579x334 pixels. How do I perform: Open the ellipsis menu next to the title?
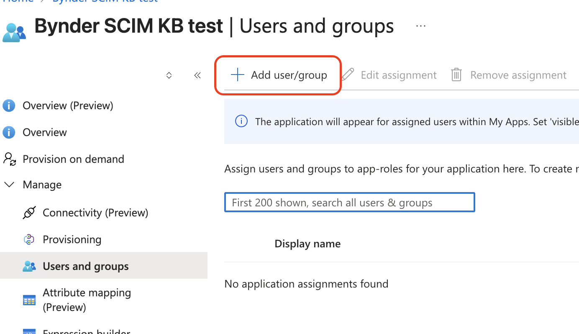pyautogui.click(x=420, y=26)
